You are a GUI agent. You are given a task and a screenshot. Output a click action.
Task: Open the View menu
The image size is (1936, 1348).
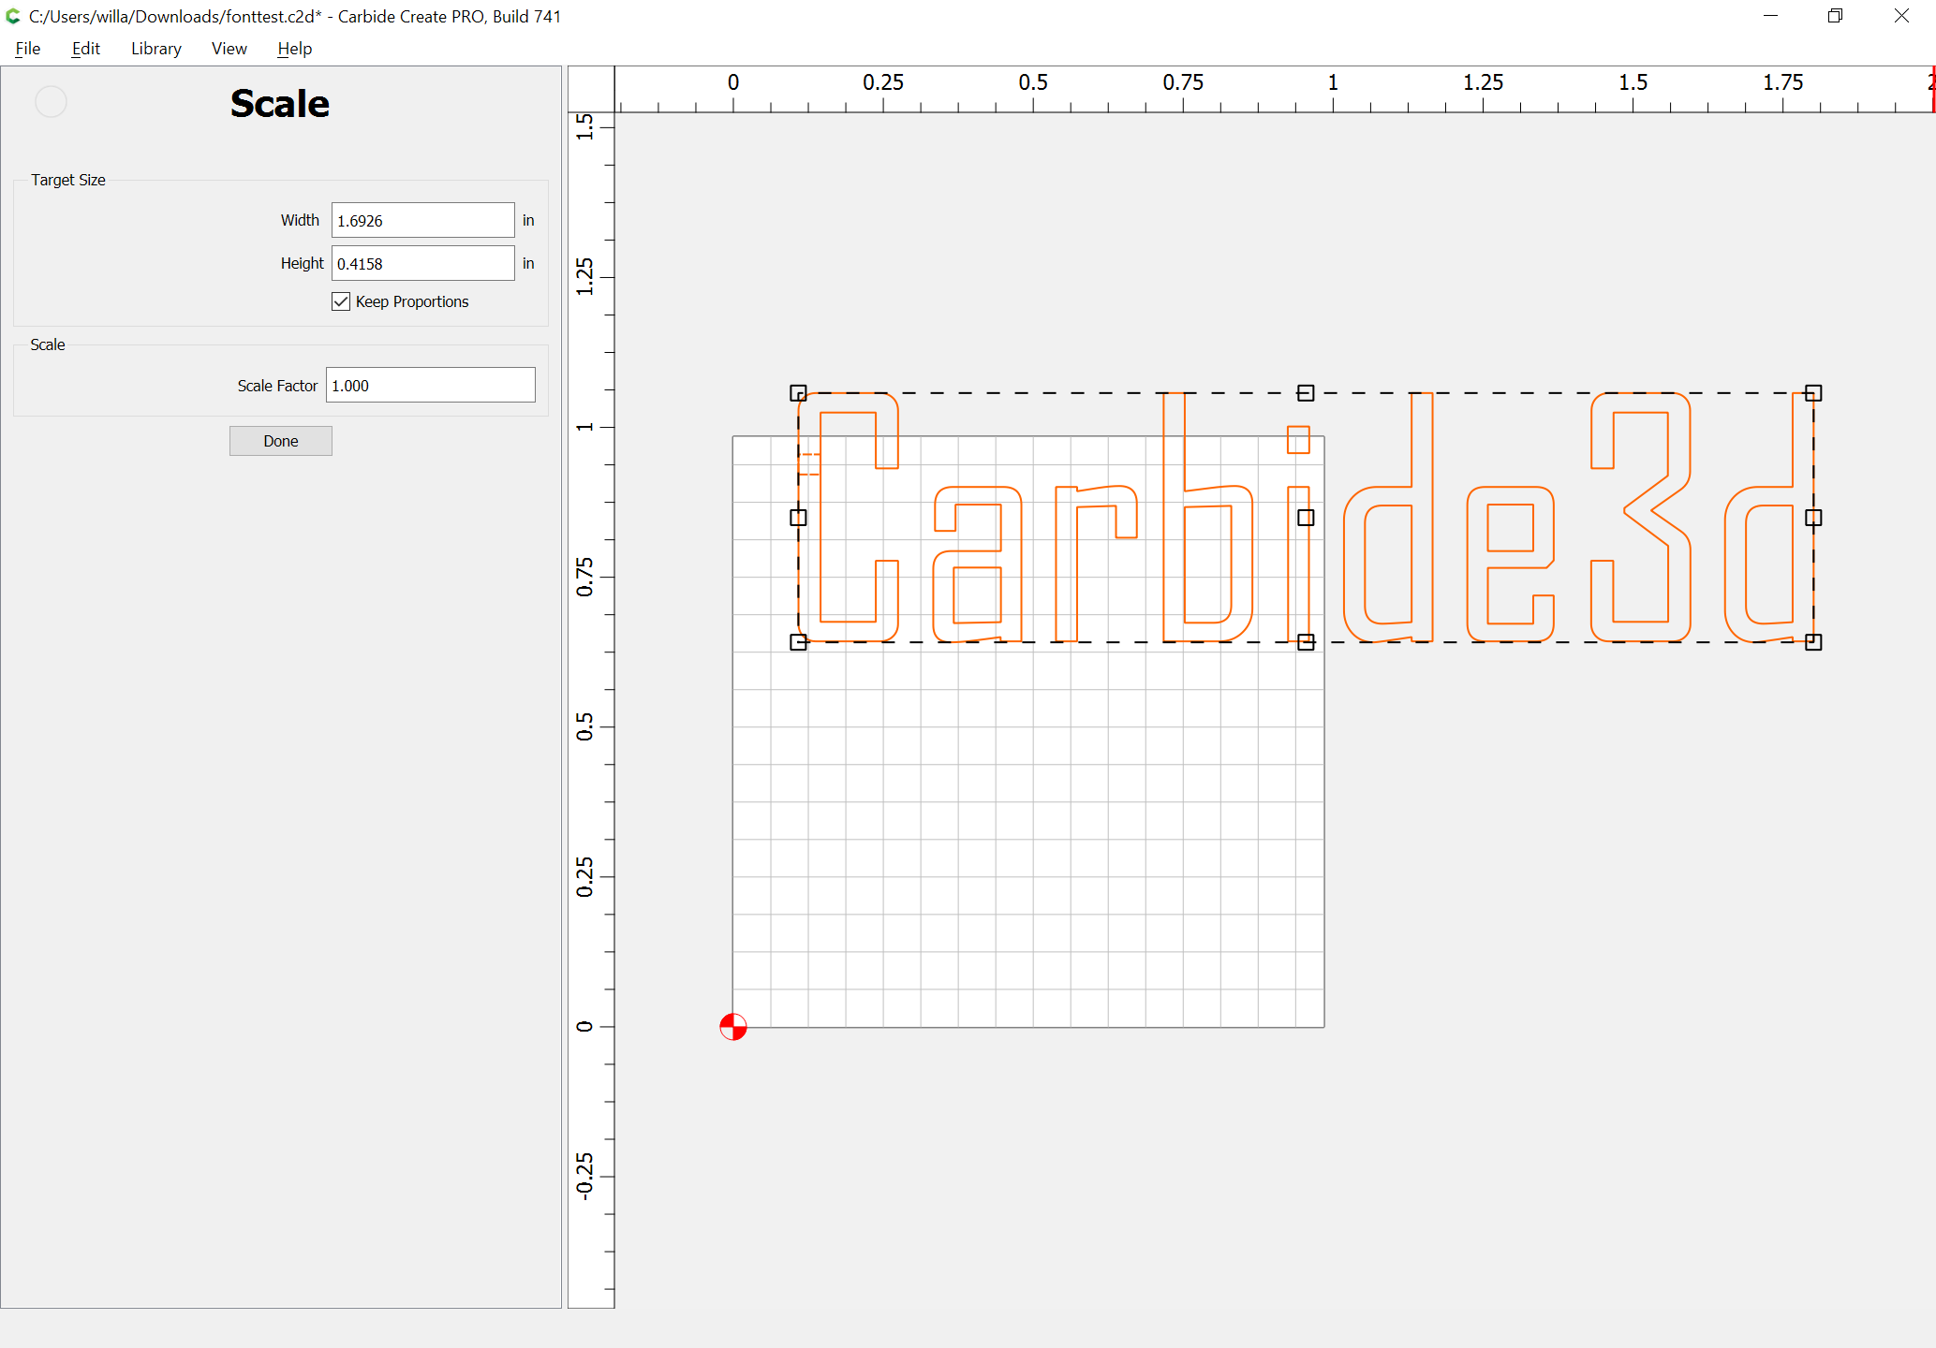tap(229, 49)
